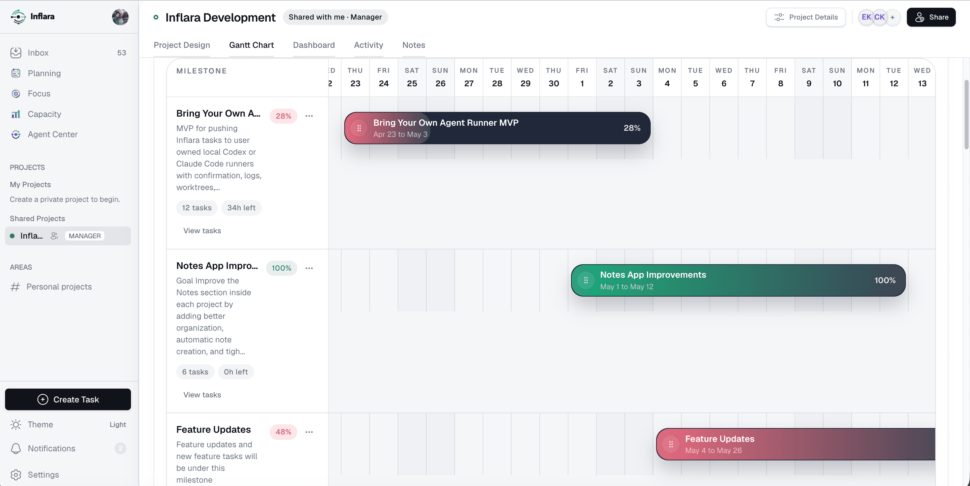Click the Inflara Development title
This screenshot has width=970, height=486.
click(220, 17)
